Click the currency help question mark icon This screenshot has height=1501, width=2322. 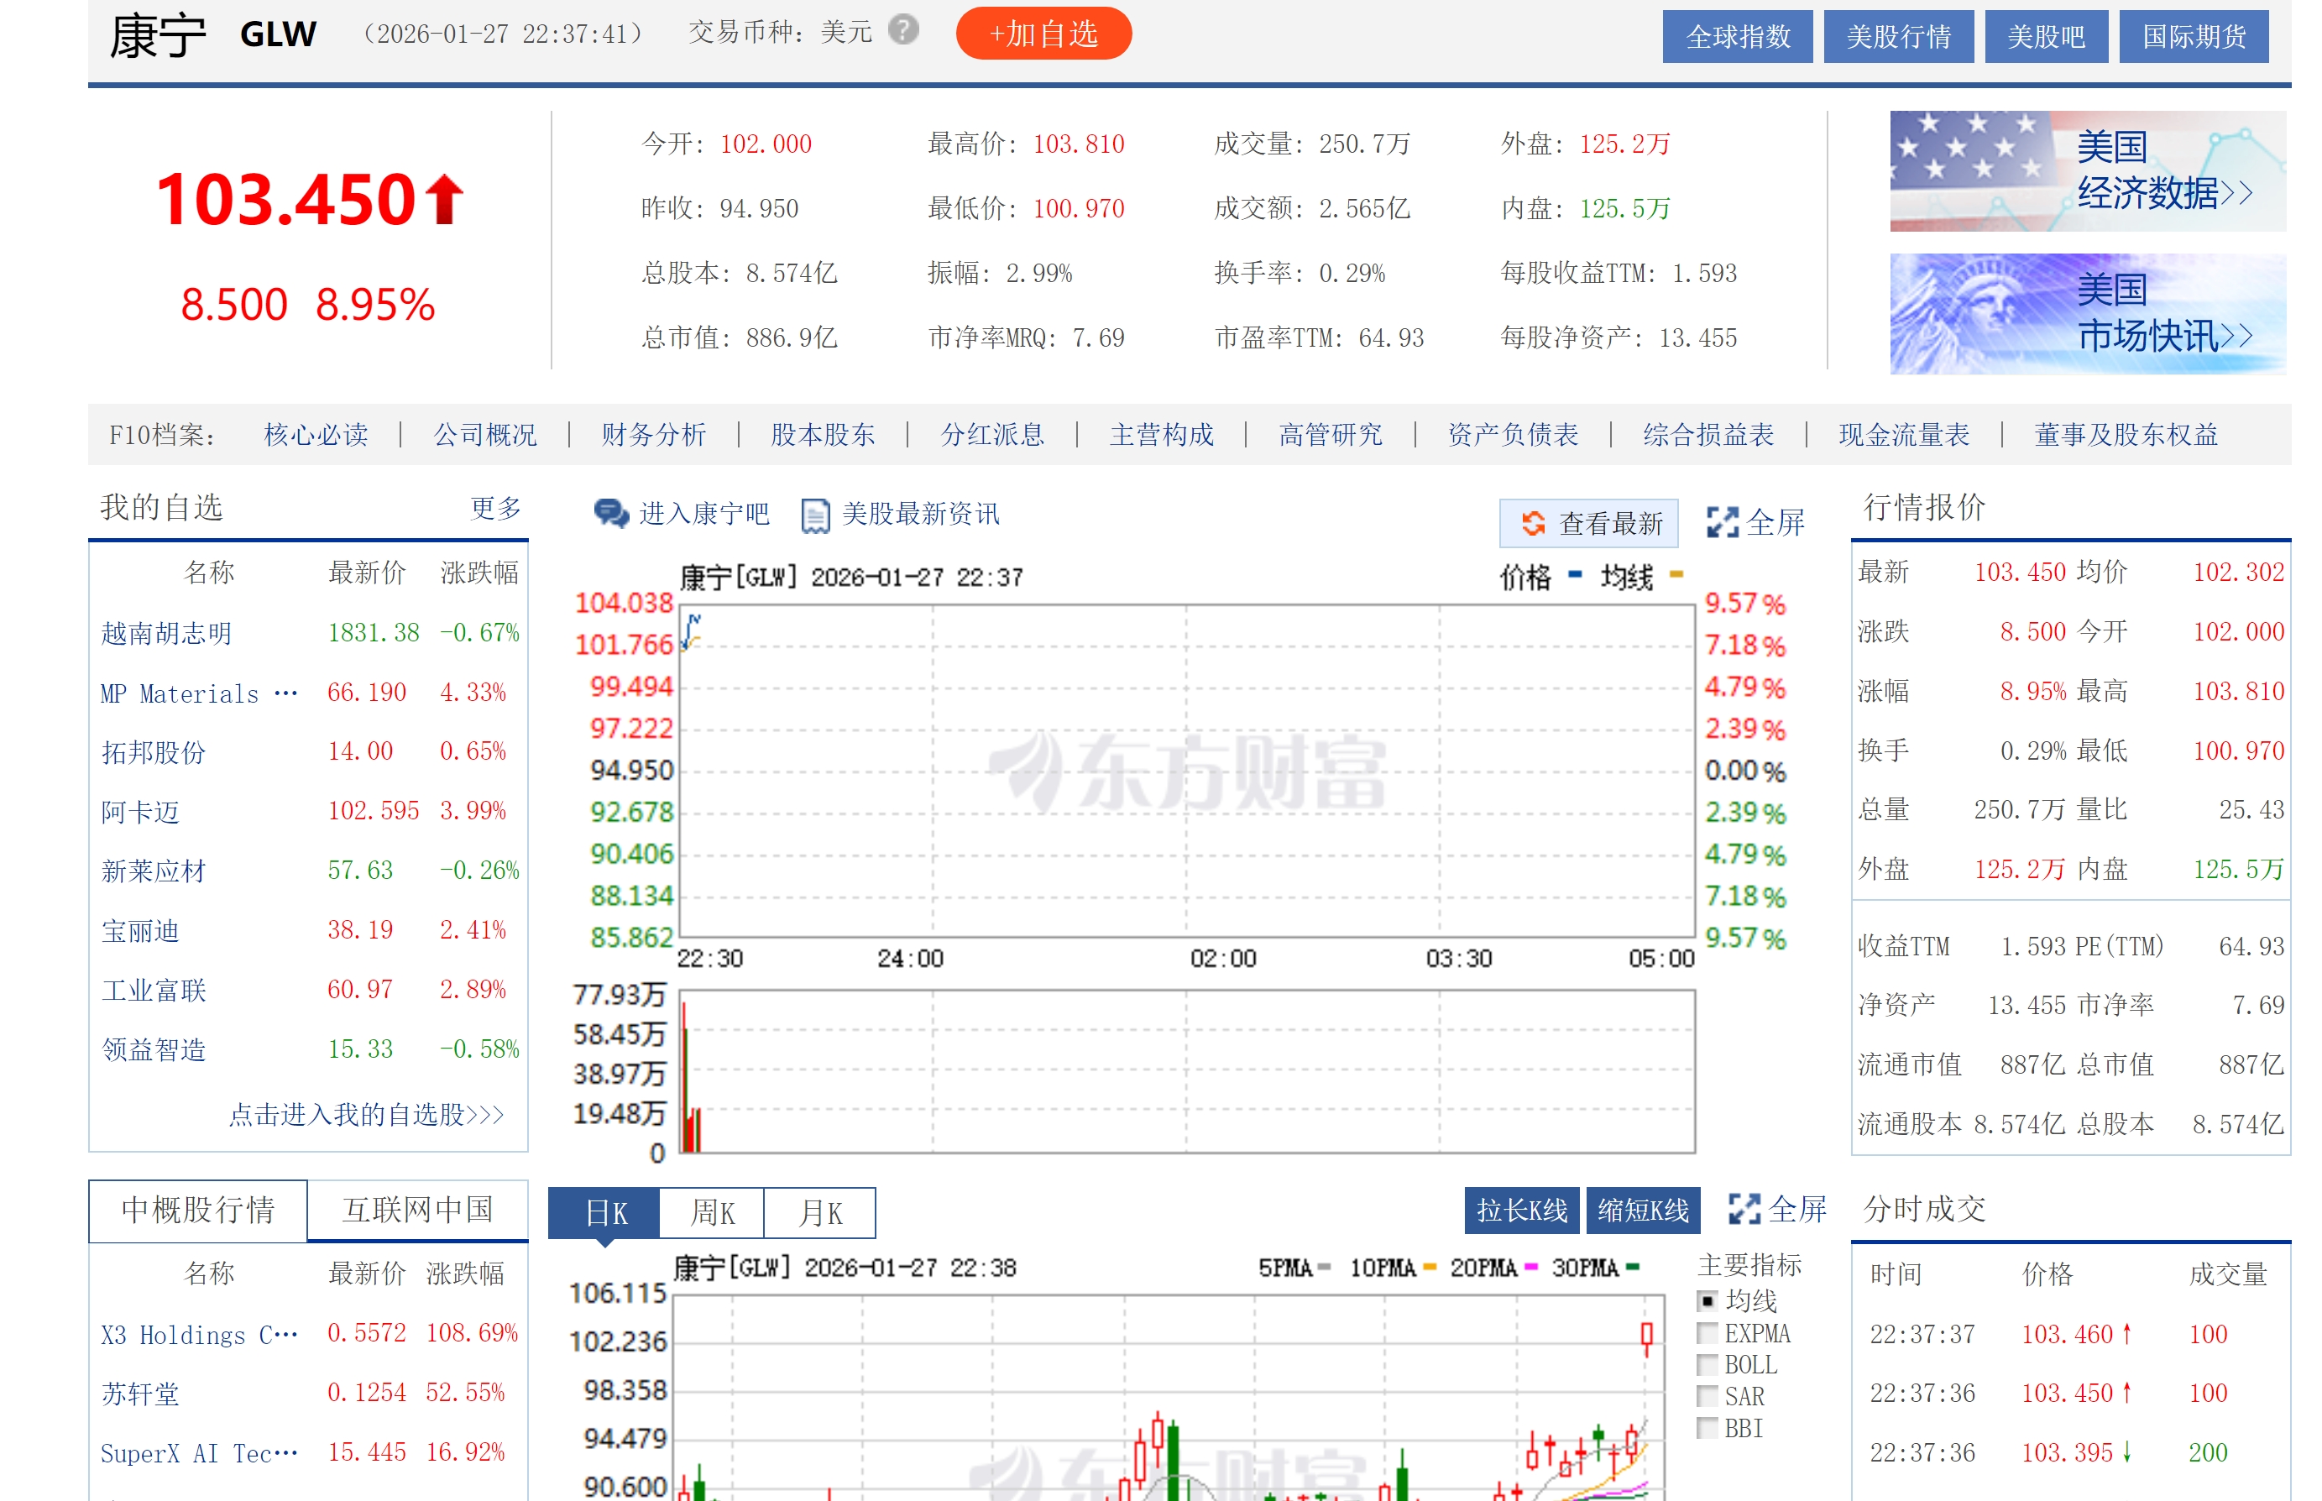point(902,31)
